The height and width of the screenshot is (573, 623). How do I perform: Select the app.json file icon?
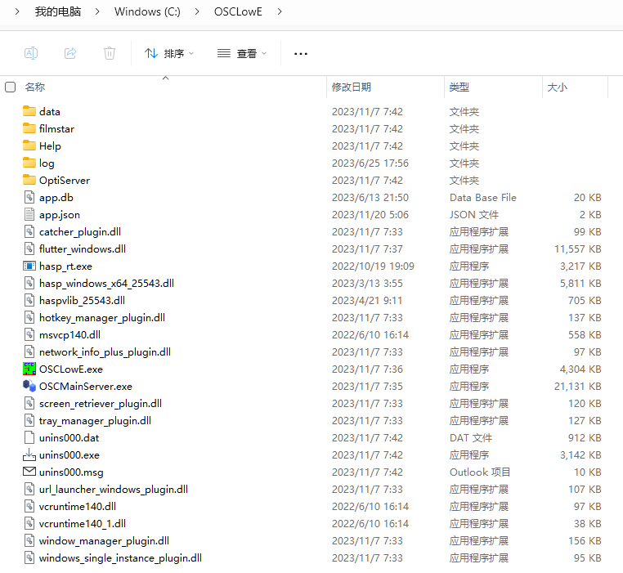29,214
